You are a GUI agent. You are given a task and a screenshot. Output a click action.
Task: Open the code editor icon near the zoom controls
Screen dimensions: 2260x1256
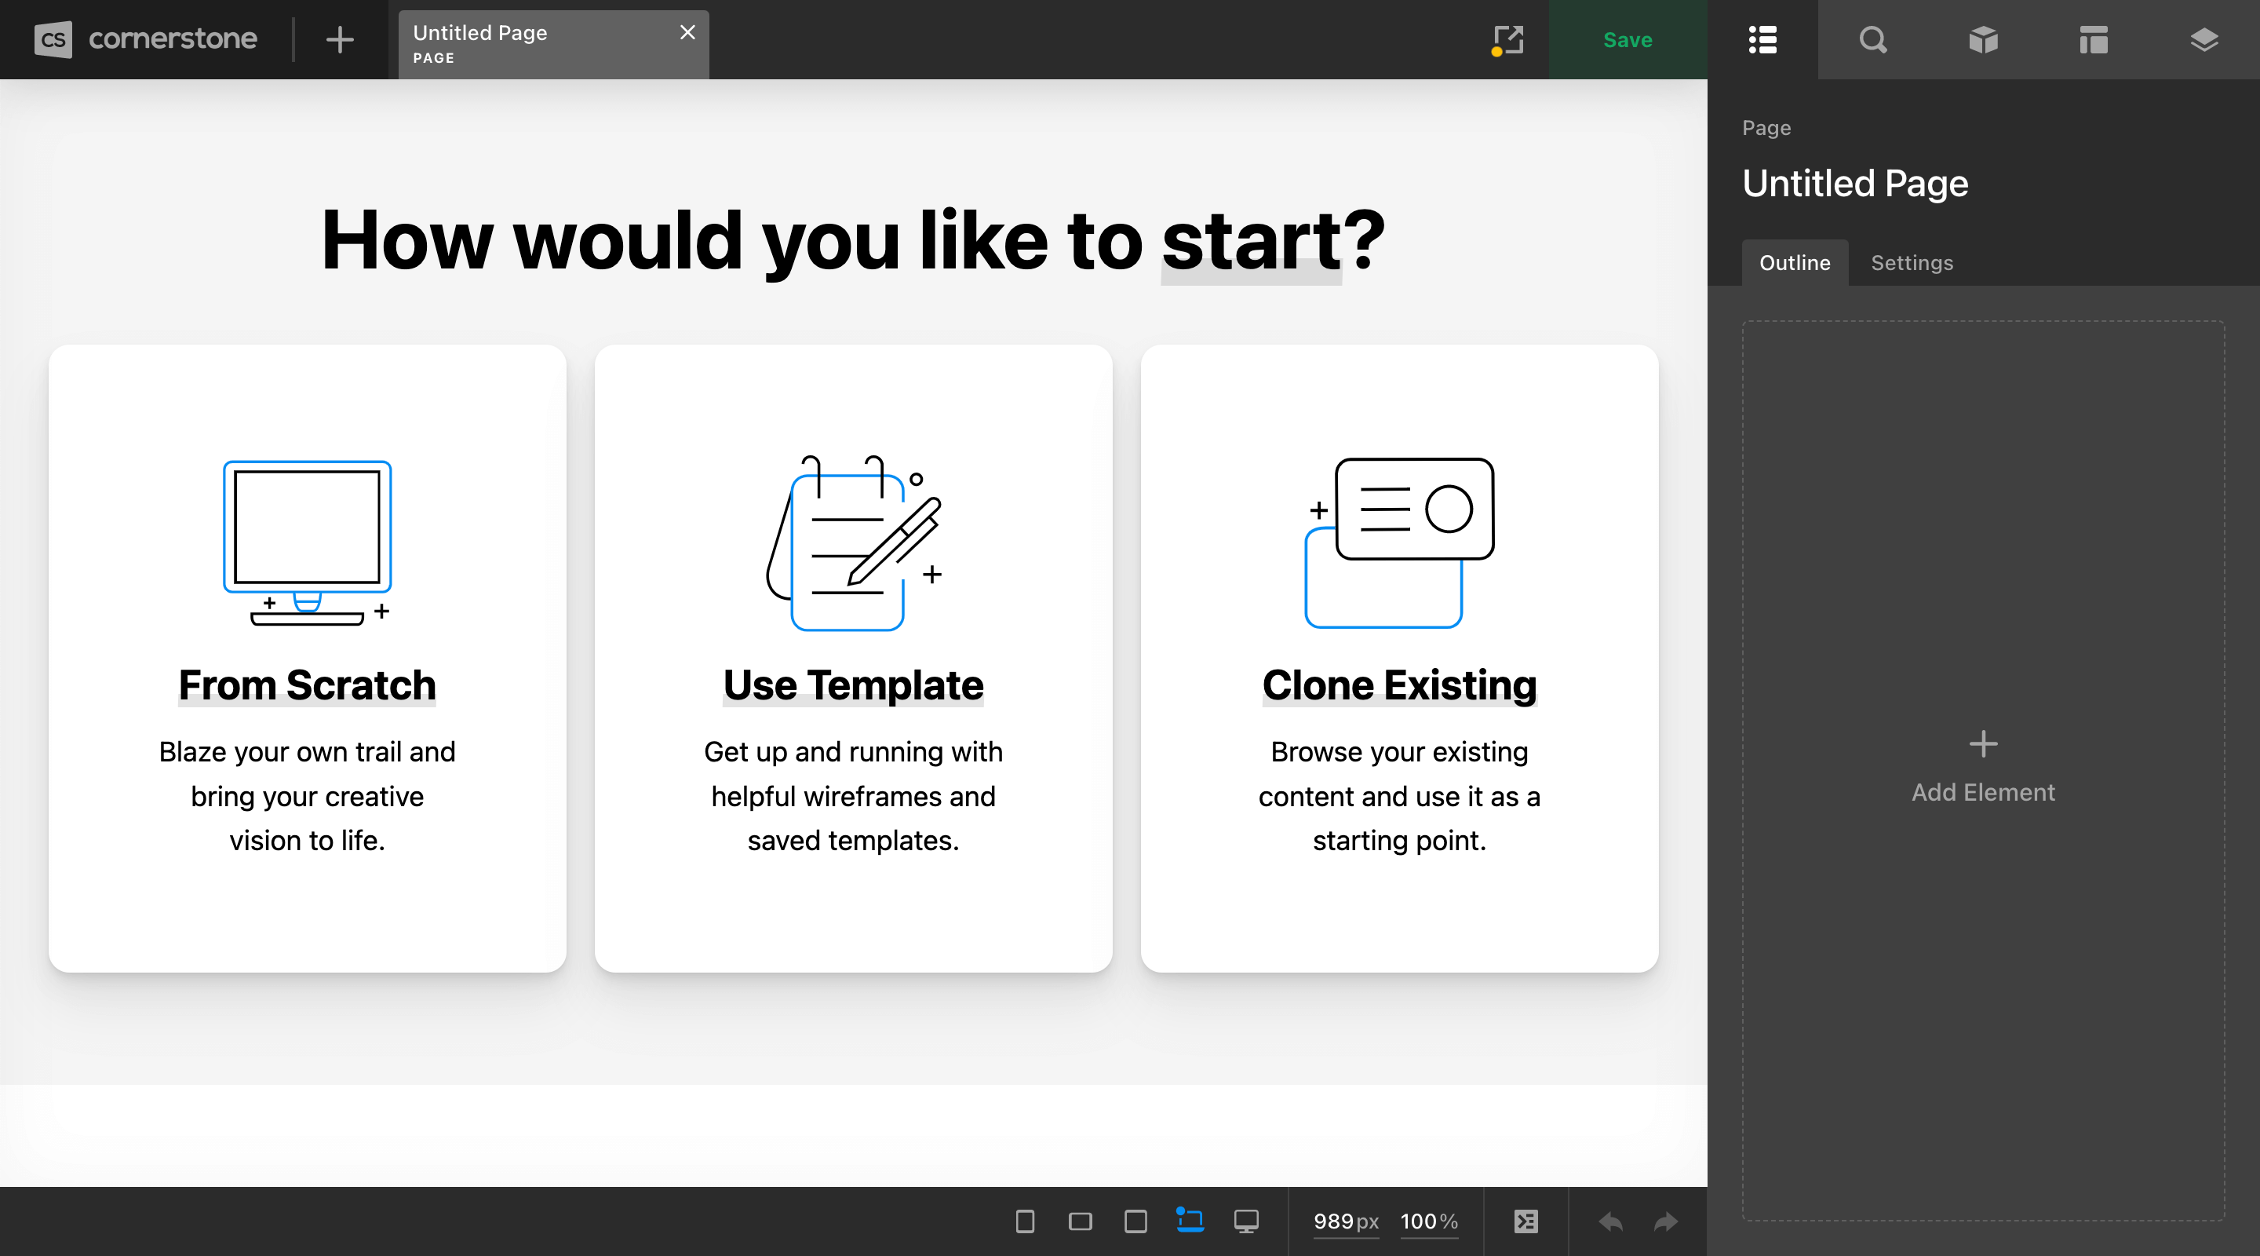[x=1525, y=1221]
